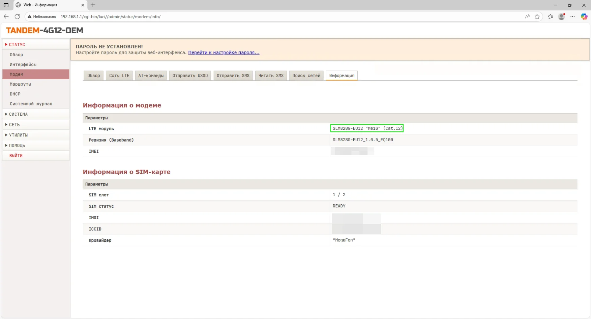Click the Read Aloud icon in address bar

click(x=527, y=16)
